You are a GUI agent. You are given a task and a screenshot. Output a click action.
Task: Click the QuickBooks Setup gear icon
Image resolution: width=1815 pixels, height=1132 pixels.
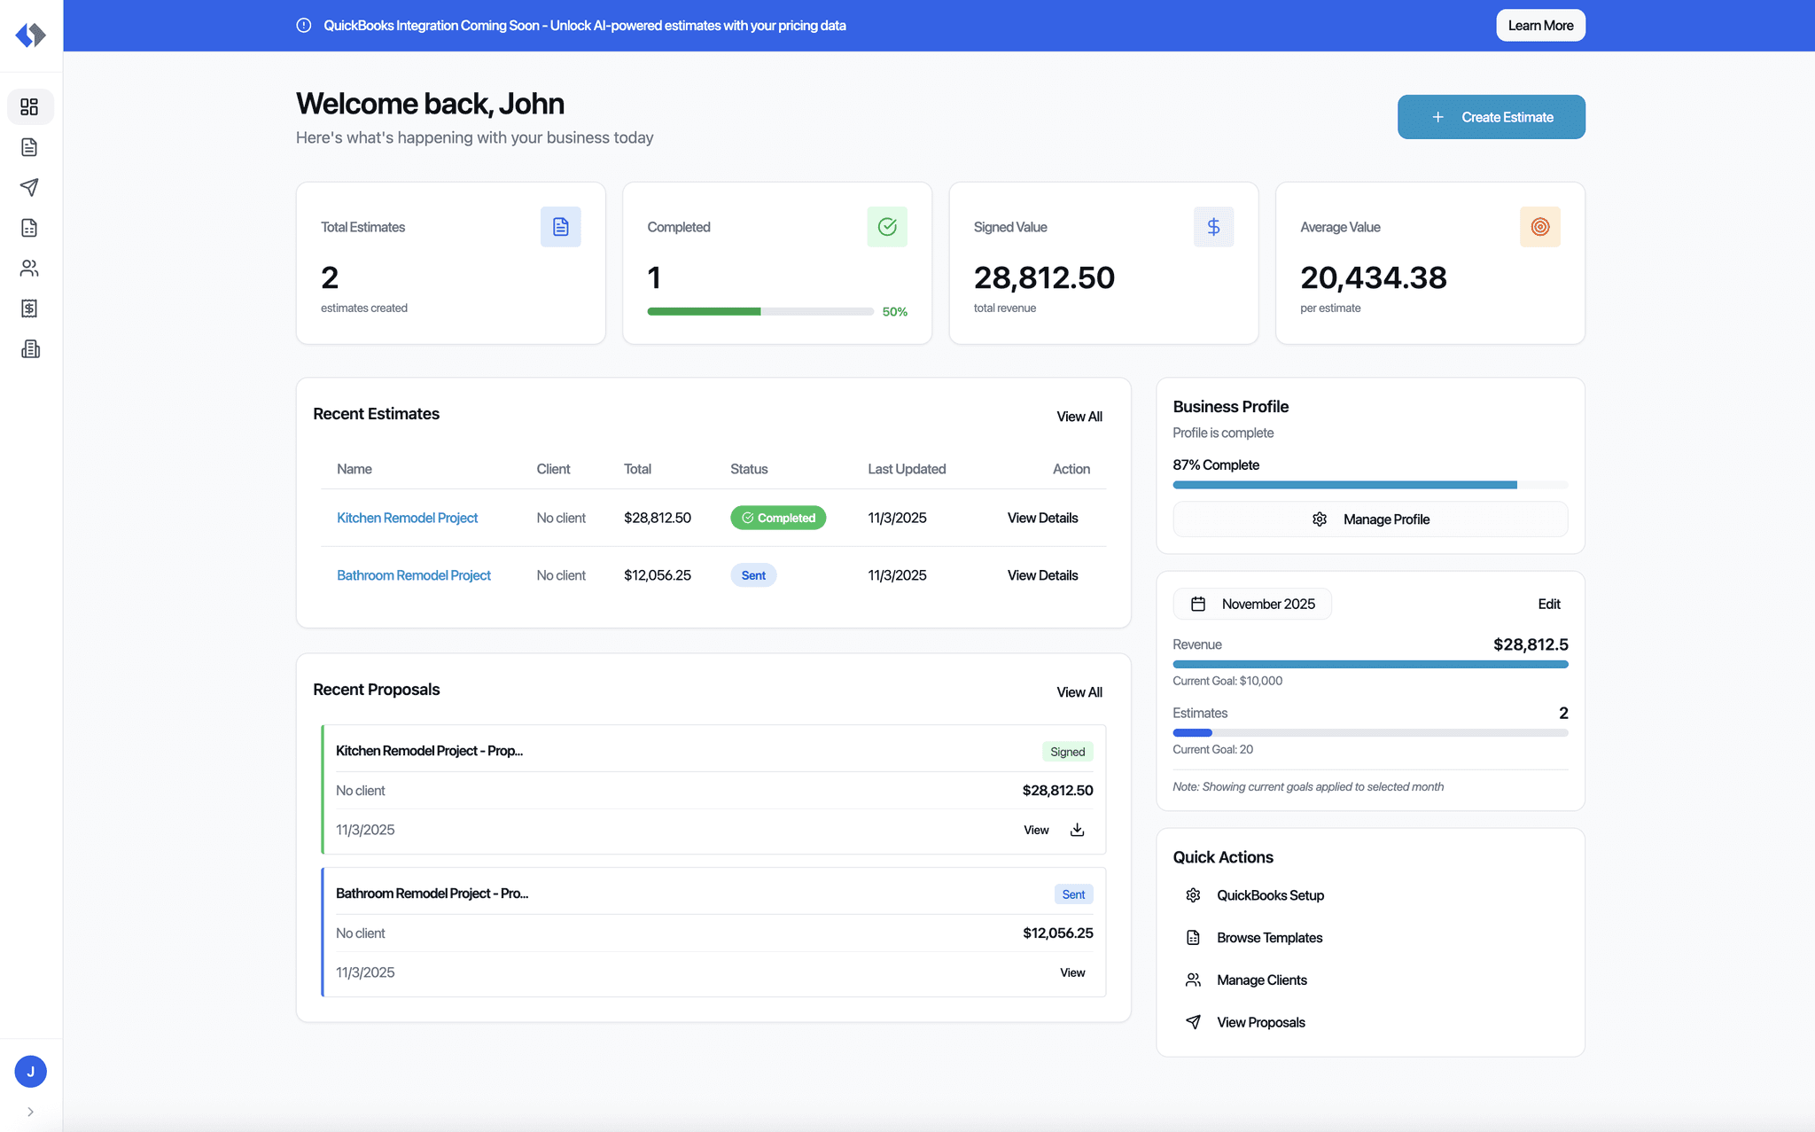point(1193,895)
